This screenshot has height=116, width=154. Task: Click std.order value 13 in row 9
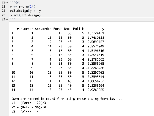pos(49,68)
